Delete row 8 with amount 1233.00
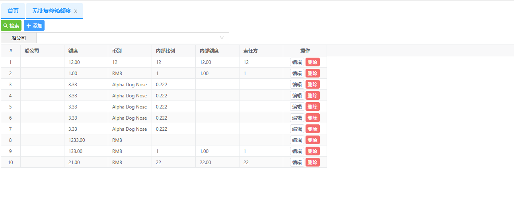Viewport: 514px width, 215px height. pos(312,140)
